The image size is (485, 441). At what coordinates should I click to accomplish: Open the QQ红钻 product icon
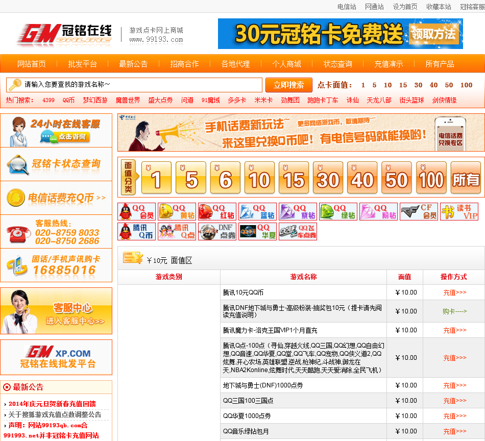point(217,211)
